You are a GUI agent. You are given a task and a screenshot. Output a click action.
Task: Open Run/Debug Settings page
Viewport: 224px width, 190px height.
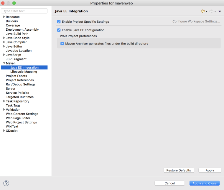pyautogui.click(x=21, y=84)
